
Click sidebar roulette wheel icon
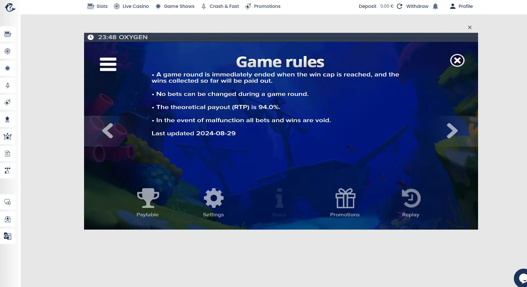(8, 51)
